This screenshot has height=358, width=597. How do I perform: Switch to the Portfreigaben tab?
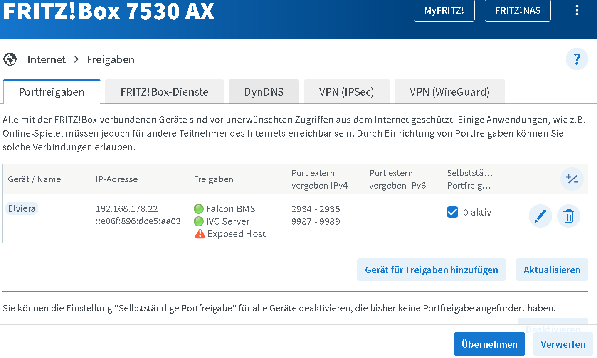[52, 92]
